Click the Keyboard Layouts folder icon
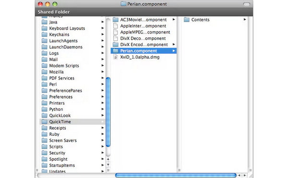 click(x=45, y=28)
